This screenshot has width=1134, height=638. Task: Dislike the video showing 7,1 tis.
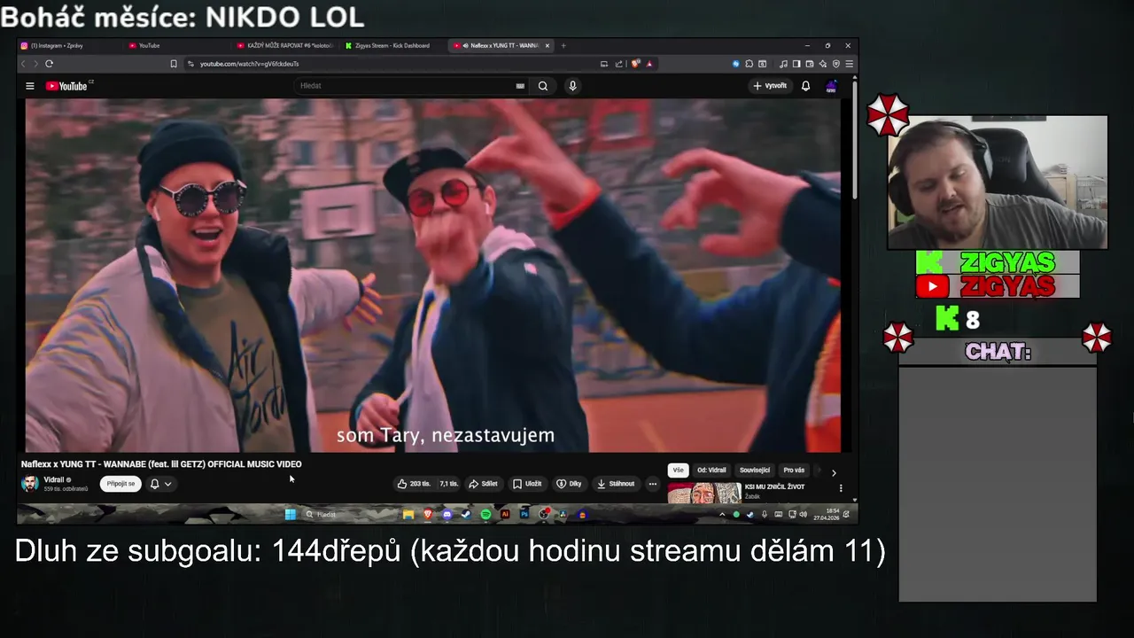[x=448, y=484]
